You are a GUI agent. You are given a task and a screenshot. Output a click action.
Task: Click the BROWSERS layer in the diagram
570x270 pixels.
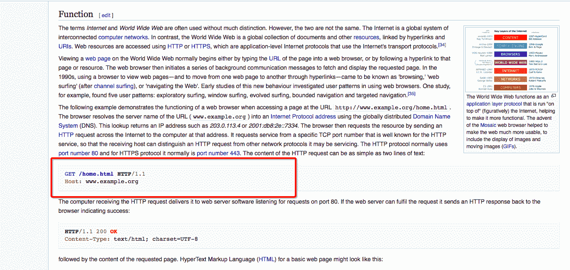click(510, 54)
